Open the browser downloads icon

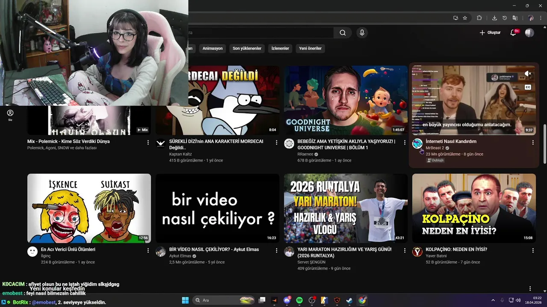[494, 18]
